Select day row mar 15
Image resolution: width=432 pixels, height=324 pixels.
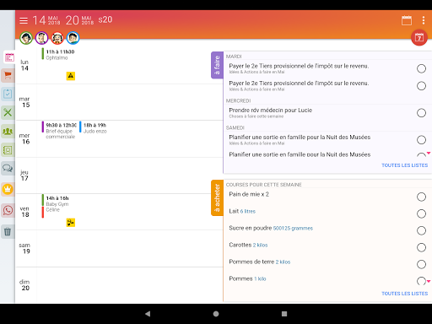[119, 102]
